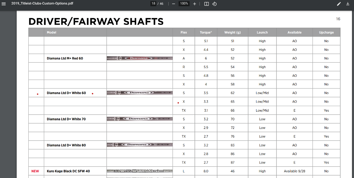Click the Diamana D+ White 70 shaft image
354x178 pixels.
[140, 119]
